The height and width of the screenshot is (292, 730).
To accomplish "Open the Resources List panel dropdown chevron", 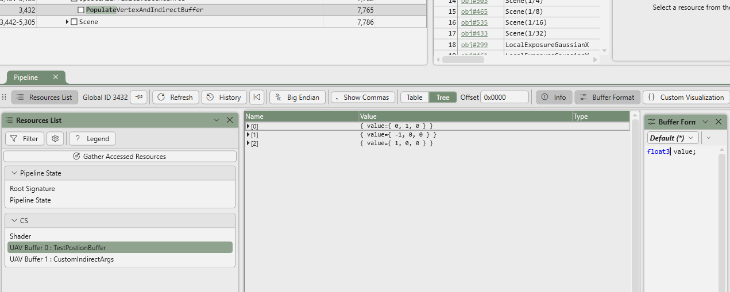I will coord(217,120).
